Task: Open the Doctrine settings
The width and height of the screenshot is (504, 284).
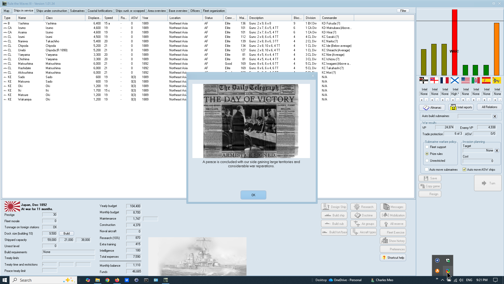Action: pyautogui.click(x=364, y=215)
